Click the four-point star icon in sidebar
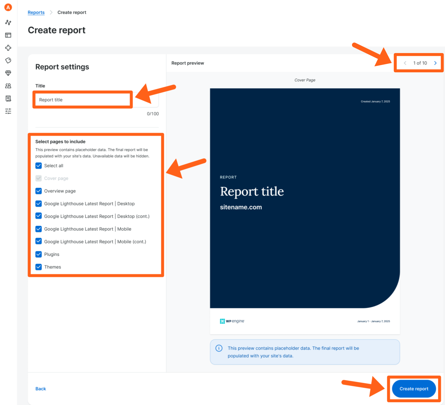The height and width of the screenshot is (405, 445). (8, 48)
